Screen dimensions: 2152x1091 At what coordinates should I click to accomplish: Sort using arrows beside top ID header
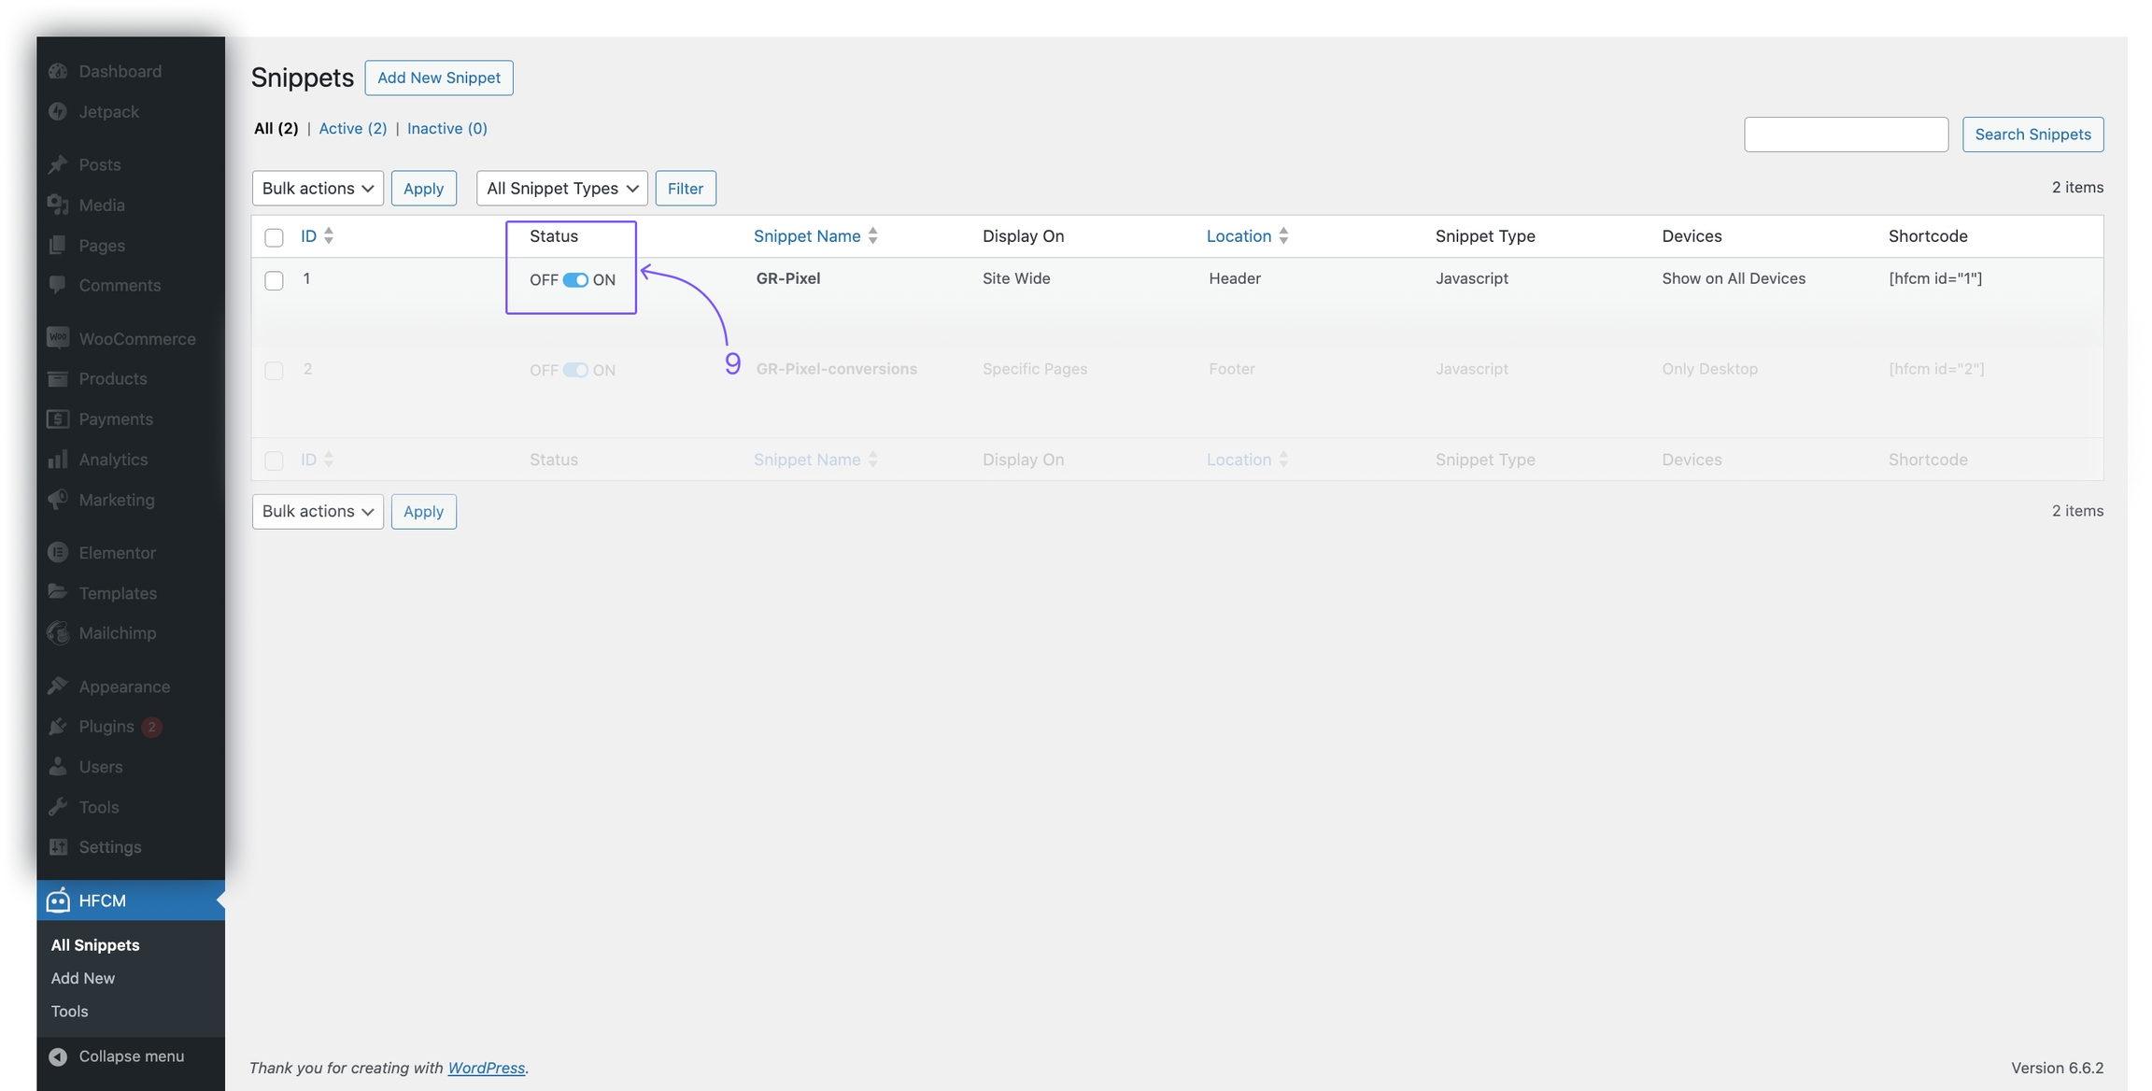[329, 235]
